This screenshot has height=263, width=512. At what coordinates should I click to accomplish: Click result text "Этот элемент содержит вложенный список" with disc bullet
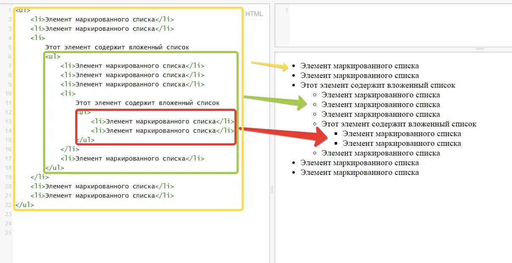coord(378,85)
